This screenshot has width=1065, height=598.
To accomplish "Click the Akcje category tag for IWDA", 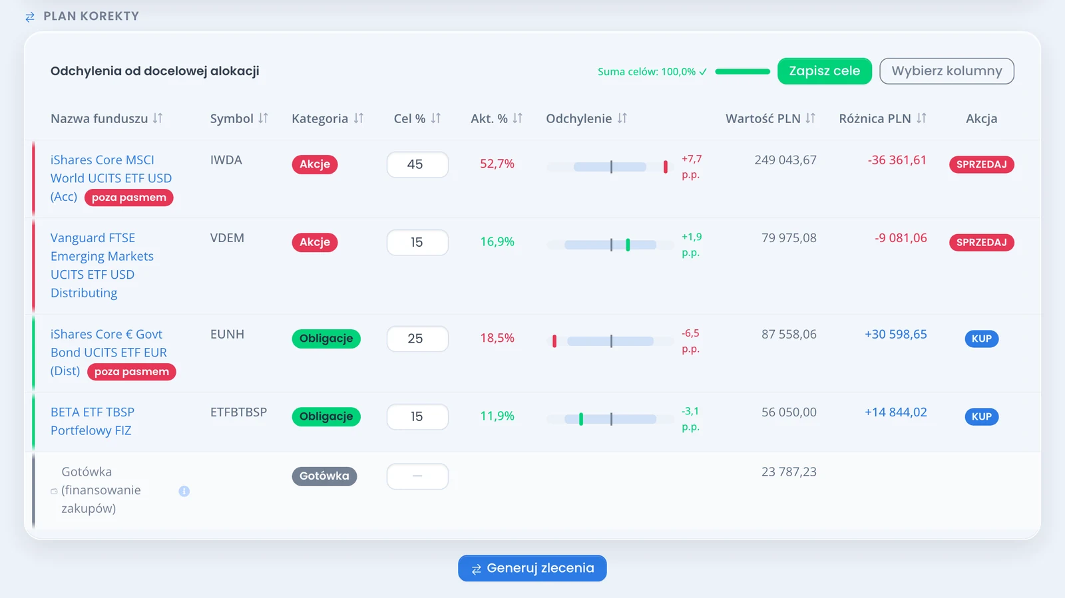I will 315,164.
